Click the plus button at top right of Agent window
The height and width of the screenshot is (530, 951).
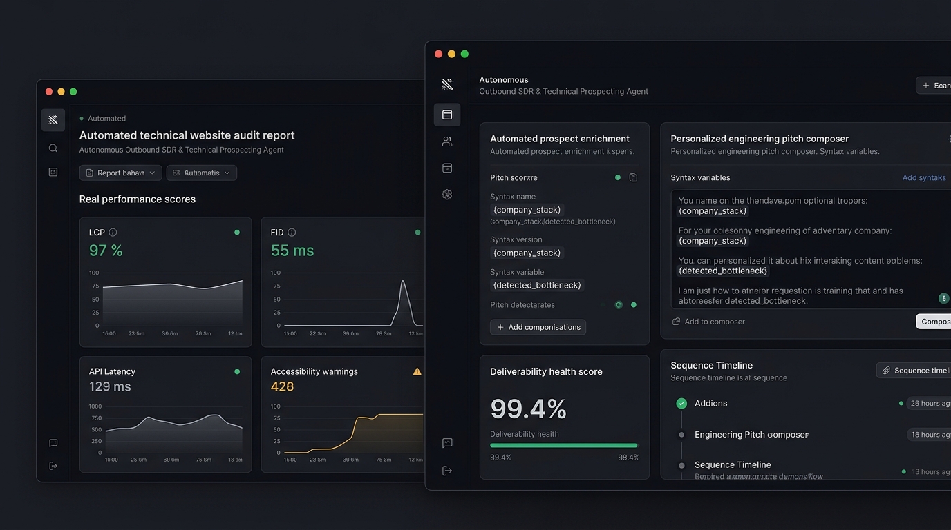pos(934,86)
